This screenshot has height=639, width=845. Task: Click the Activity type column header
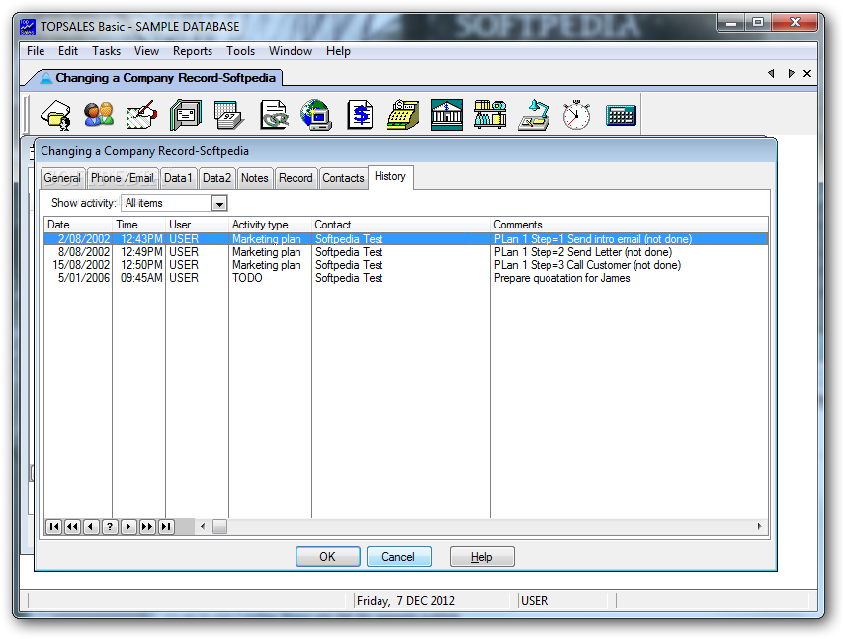[x=271, y=225]
